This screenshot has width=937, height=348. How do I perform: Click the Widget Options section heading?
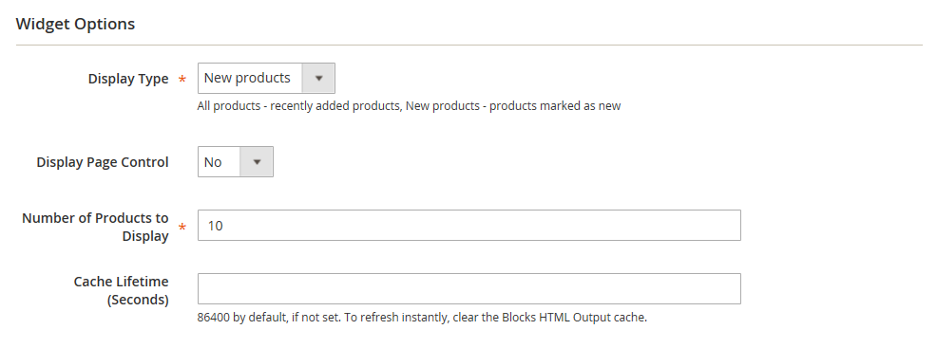pos(75,24)
